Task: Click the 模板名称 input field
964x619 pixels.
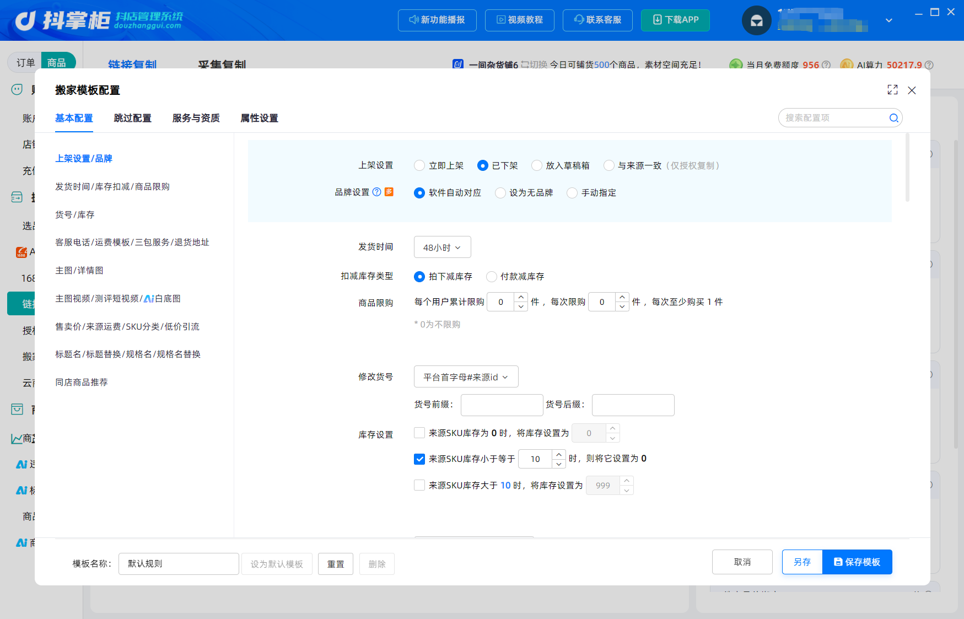Action: coord(179,564)
